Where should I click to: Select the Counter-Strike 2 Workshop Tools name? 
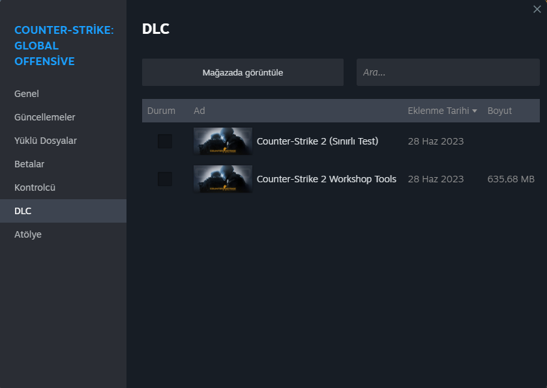tap(327, 179)
